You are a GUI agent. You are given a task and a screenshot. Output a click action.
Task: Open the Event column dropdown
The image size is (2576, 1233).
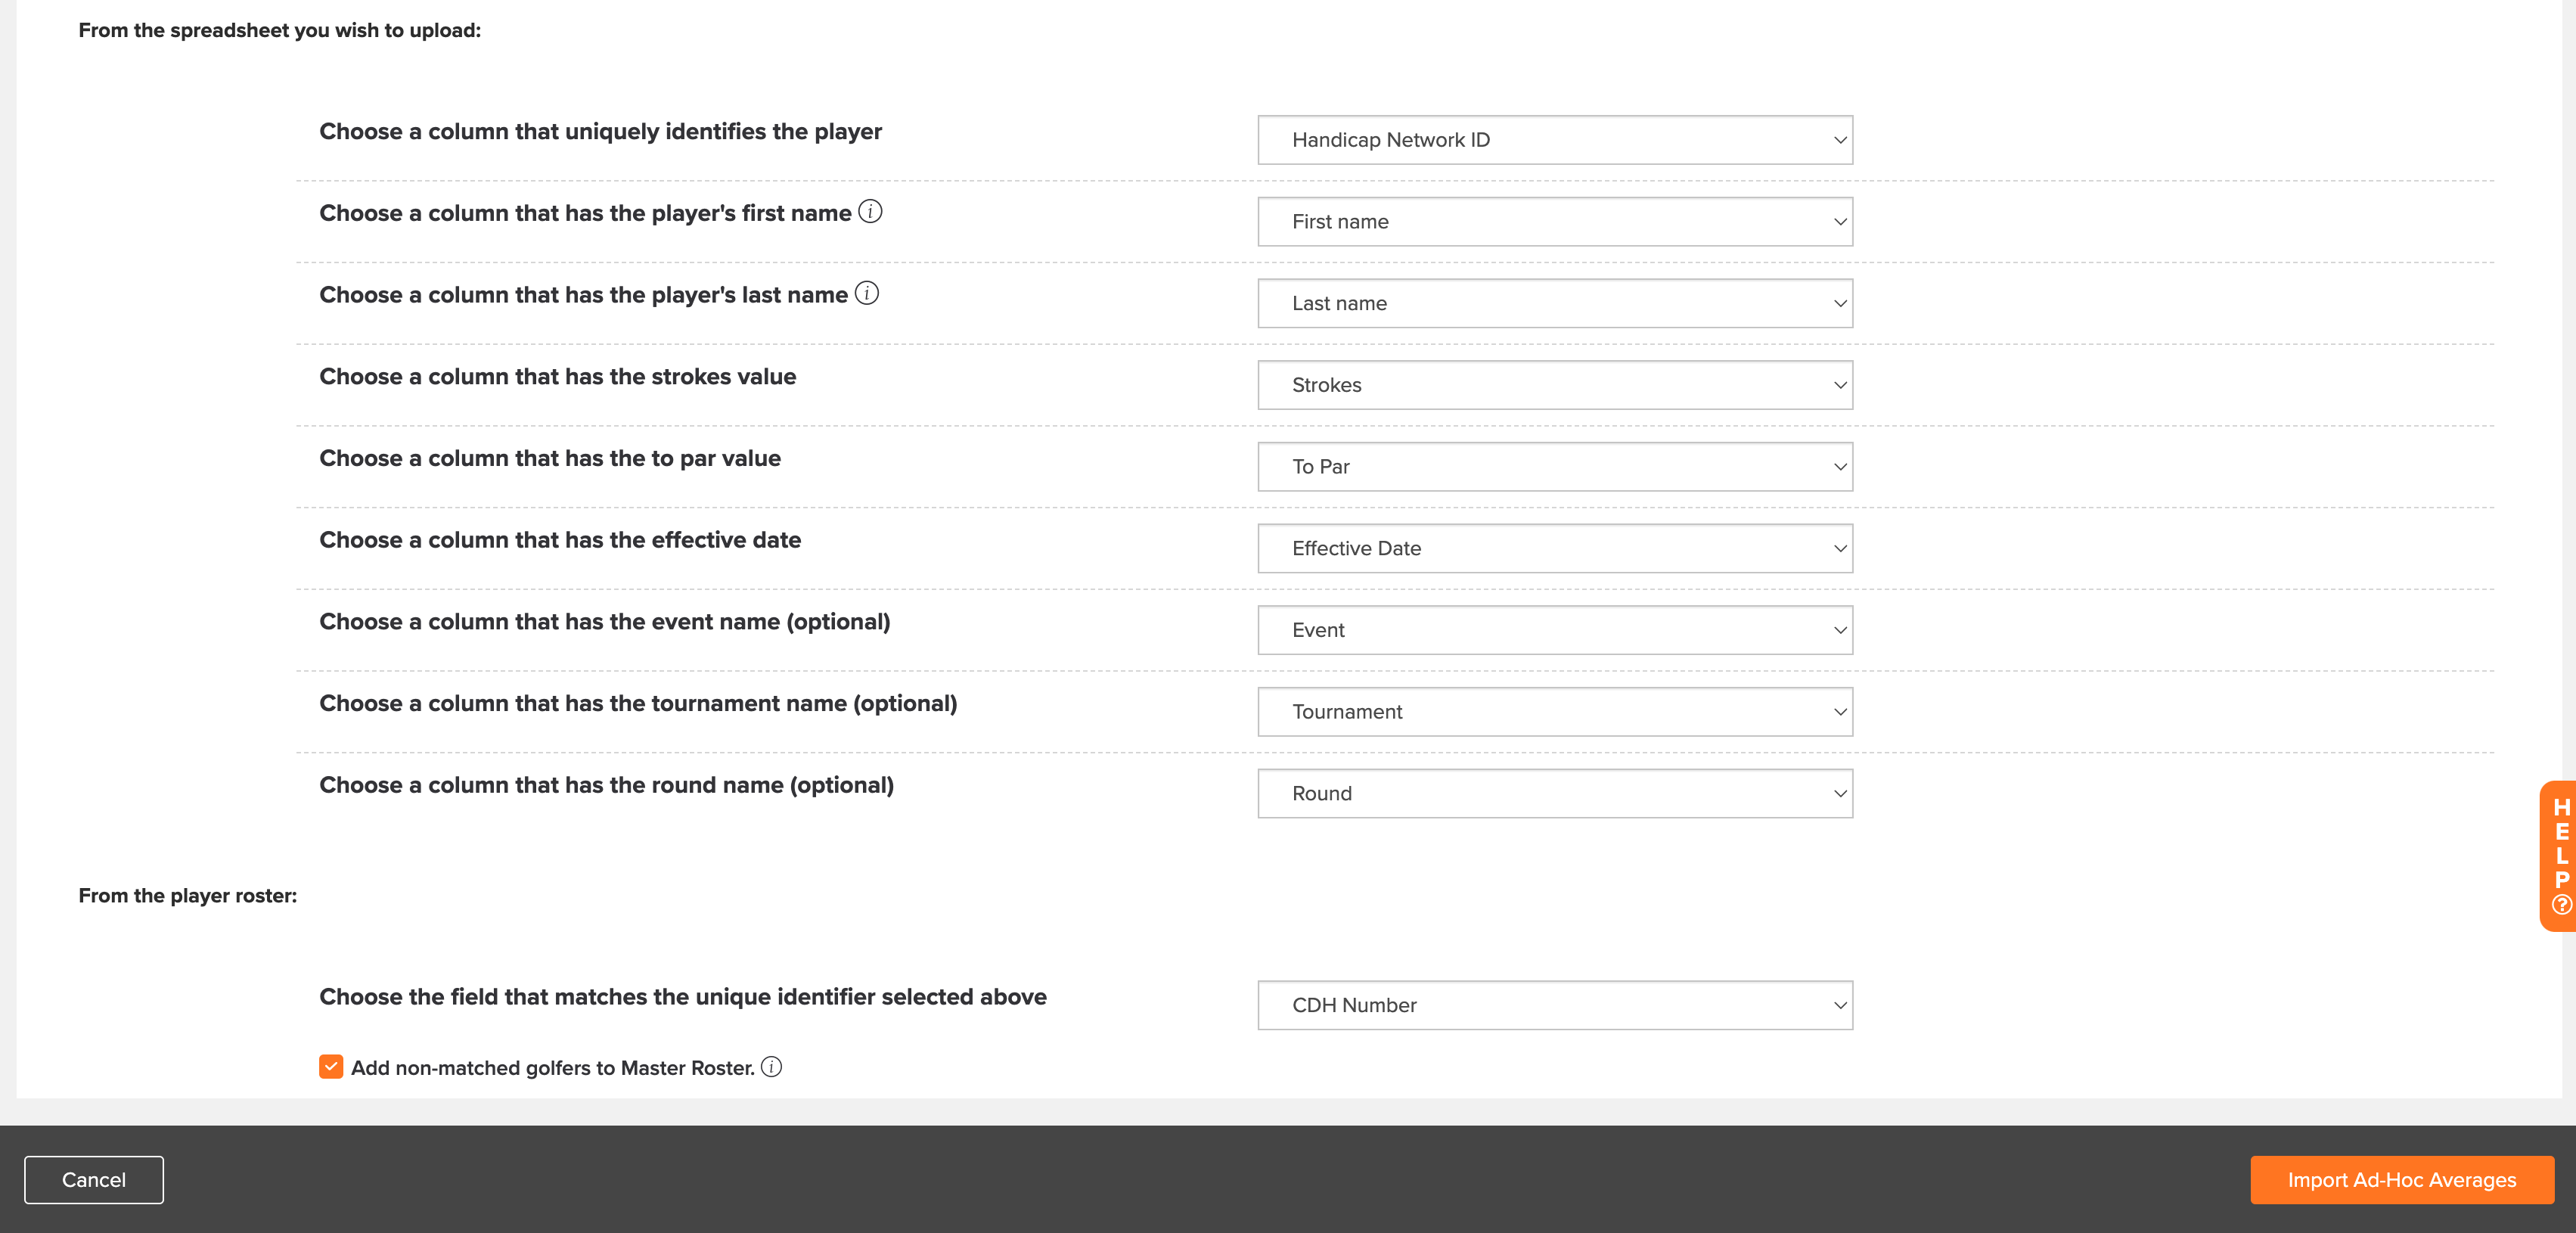coord(1555,630)
